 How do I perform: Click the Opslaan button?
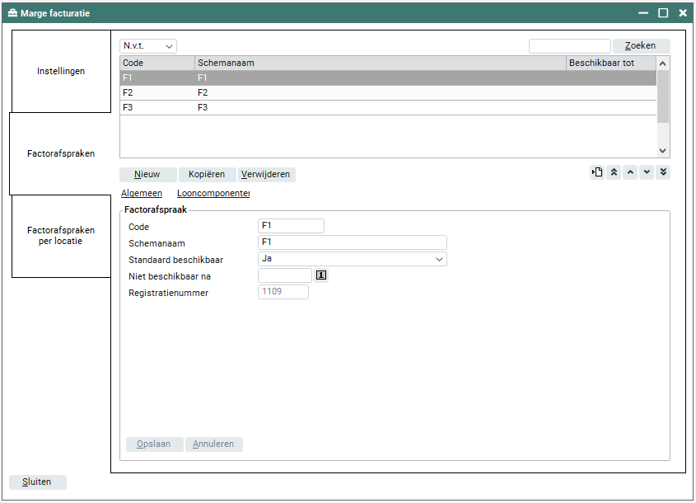(155, 444)
